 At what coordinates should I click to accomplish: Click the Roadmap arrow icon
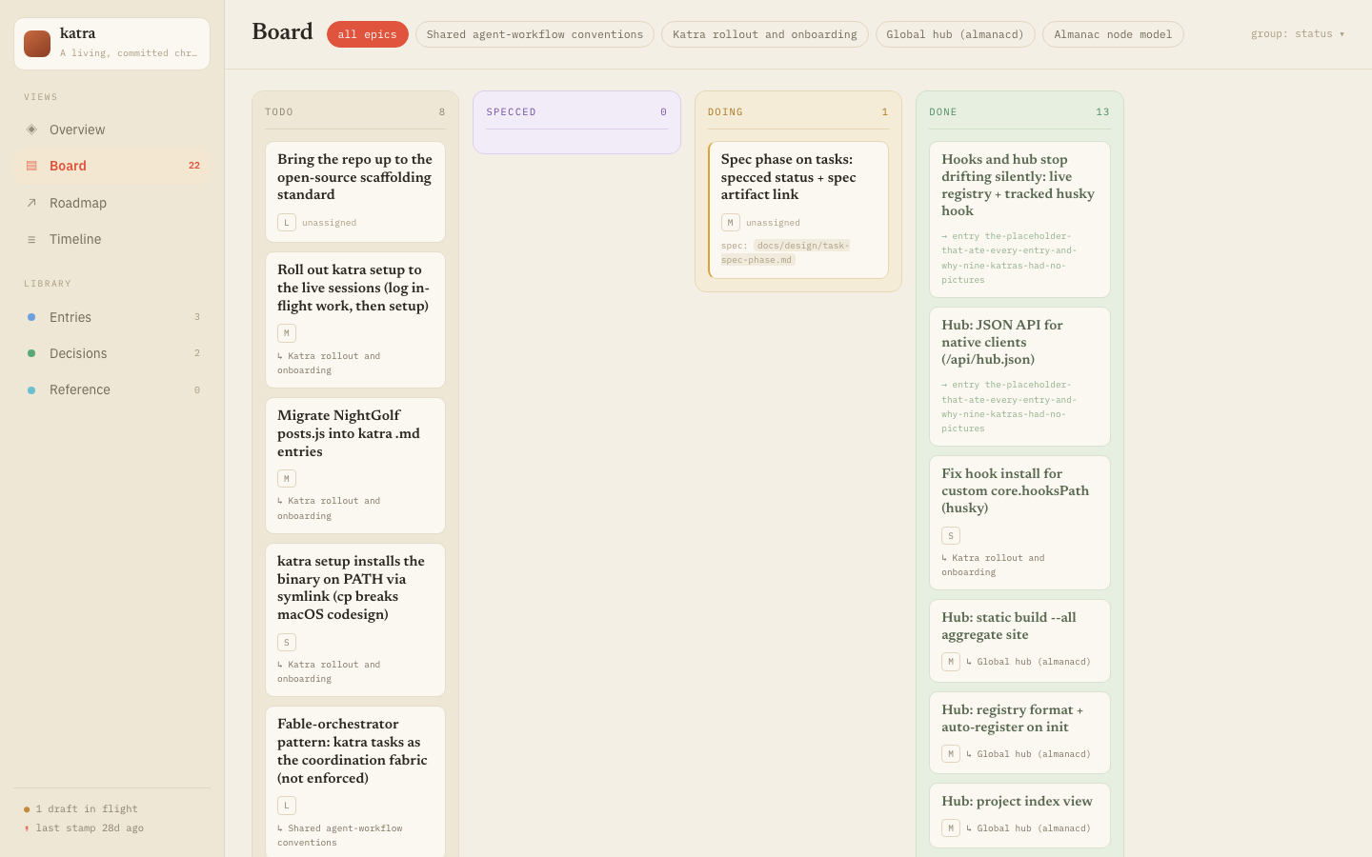31,203
